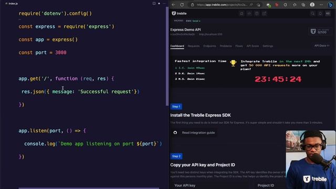Screen dimensions: 336x189
Task: Open the API Docs link
Action: 322,46
